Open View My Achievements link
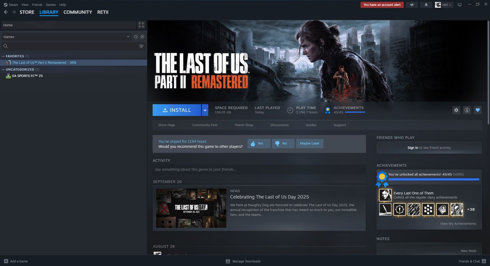The height and width of the screenshot is (266, 490). point(458,224)
